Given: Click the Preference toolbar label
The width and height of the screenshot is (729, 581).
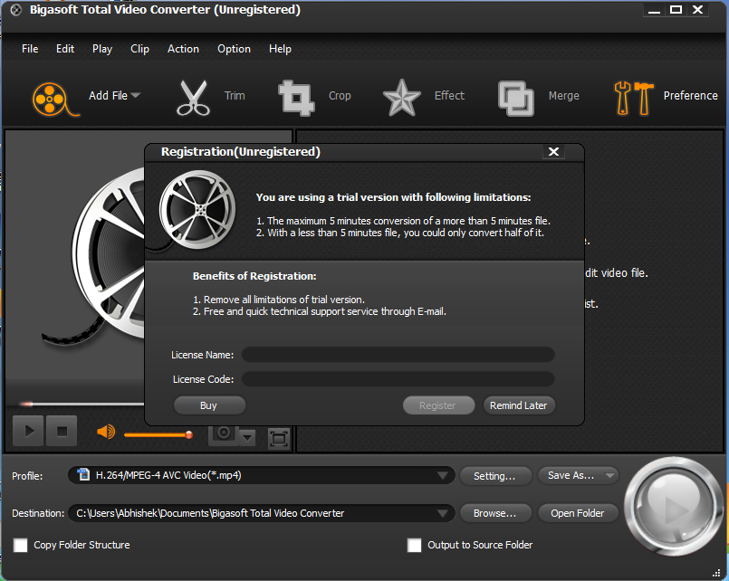Looking at the screenshot, I should click(x=690, y=96).
